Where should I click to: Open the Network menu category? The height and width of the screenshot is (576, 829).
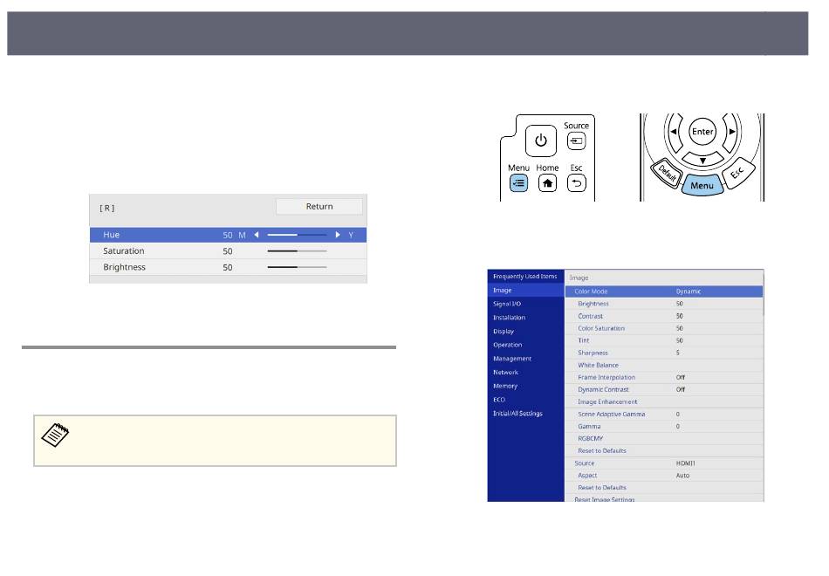click(x=525, y=373)
